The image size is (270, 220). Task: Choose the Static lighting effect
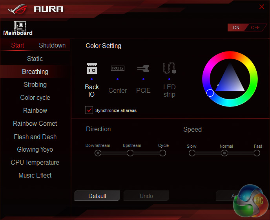[x=35, y=59]
